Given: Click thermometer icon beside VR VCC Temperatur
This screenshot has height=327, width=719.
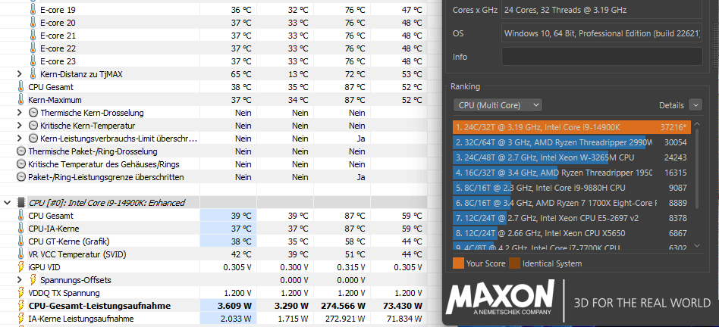Looking at the screenshot, I should (20, 254).
